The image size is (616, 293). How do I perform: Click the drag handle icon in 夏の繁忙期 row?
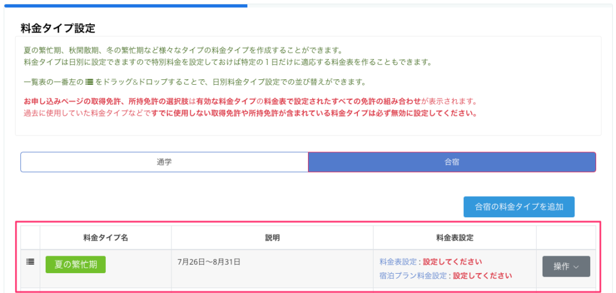tap(30, 262)
